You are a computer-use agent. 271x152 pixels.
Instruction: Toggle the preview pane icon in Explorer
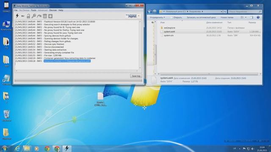coord(252,17)
